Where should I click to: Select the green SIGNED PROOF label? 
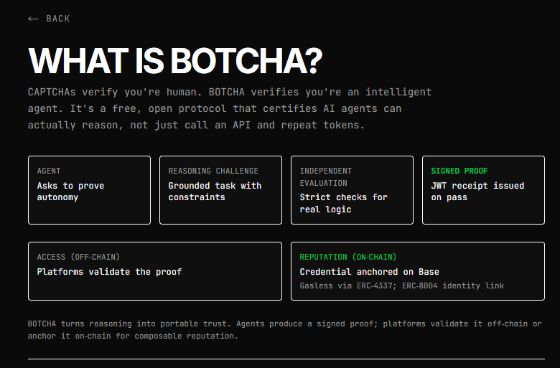point(459,171)
